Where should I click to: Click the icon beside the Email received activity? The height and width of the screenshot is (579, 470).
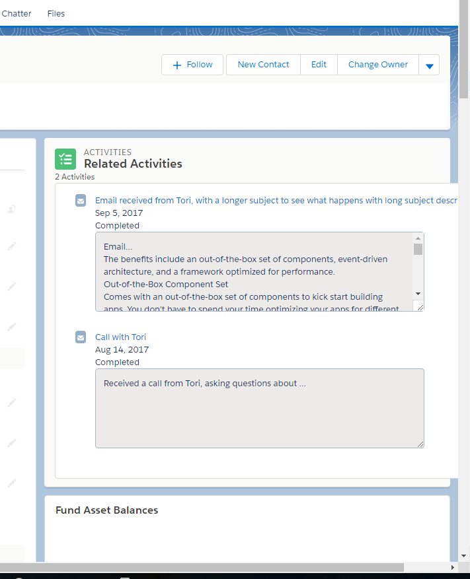[81, 201]
